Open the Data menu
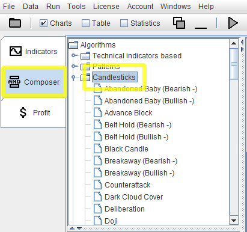The width and height of the screenshot is (247, 232). point(31,7)
